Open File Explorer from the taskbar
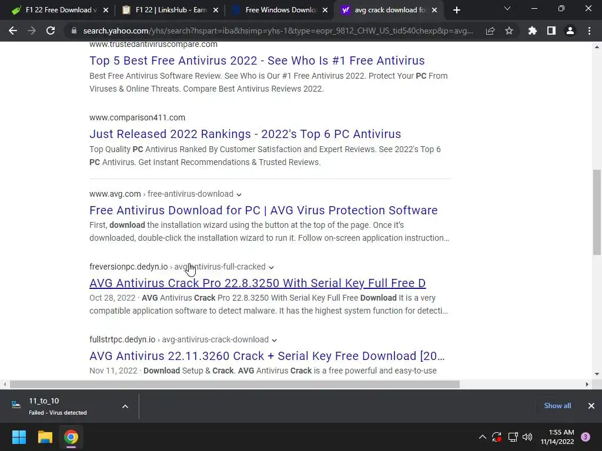 coord(45,437)
